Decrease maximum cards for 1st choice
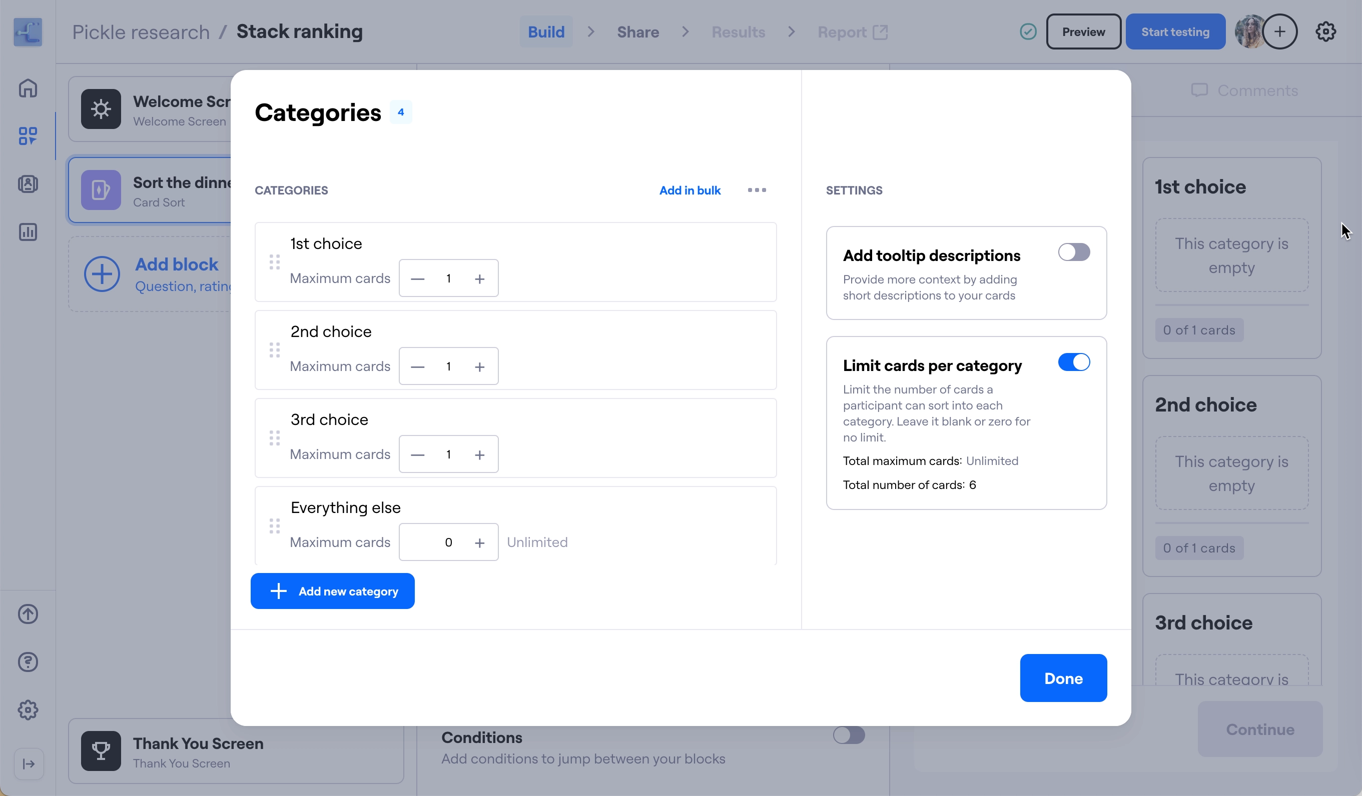Screen dimensions: 1362x796 (417, 278)
